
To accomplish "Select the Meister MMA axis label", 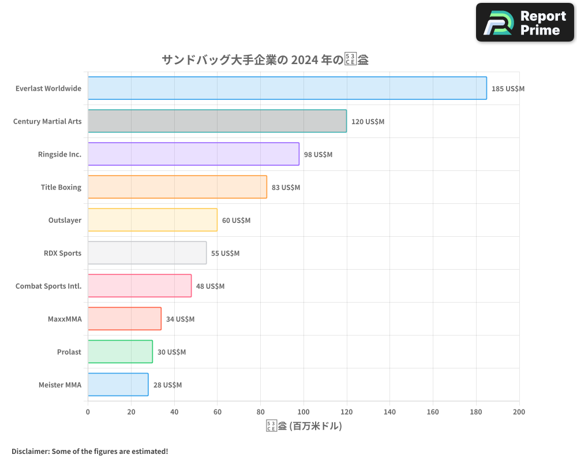I will click(60, 385).
